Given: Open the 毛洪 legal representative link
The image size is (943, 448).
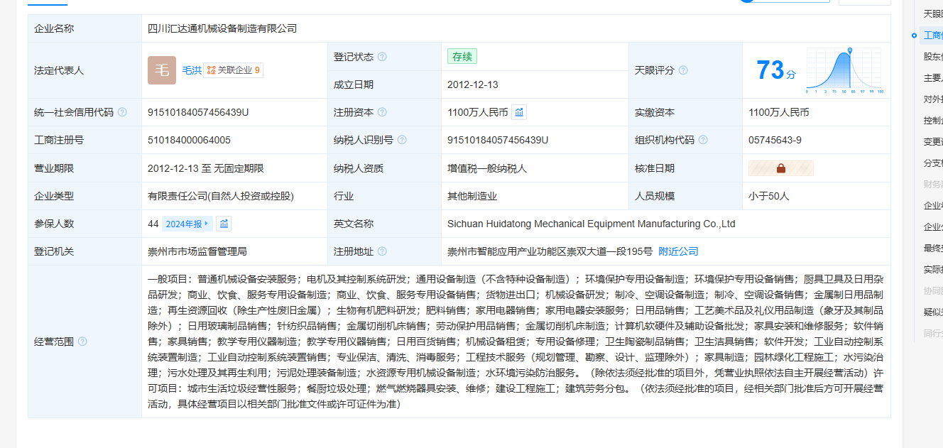Looking at the screenshot, I should coord(192,70).
